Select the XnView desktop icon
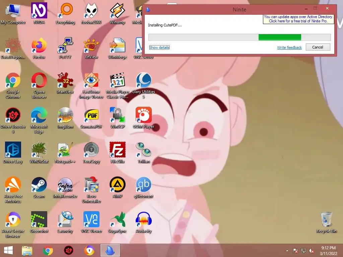 coord(91,48)
